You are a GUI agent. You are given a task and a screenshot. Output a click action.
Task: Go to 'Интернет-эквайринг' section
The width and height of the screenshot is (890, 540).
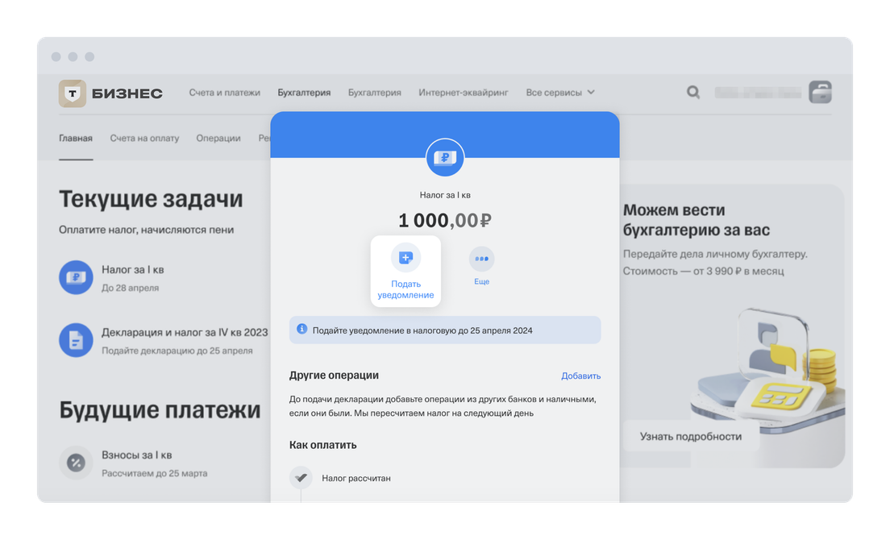464,93
